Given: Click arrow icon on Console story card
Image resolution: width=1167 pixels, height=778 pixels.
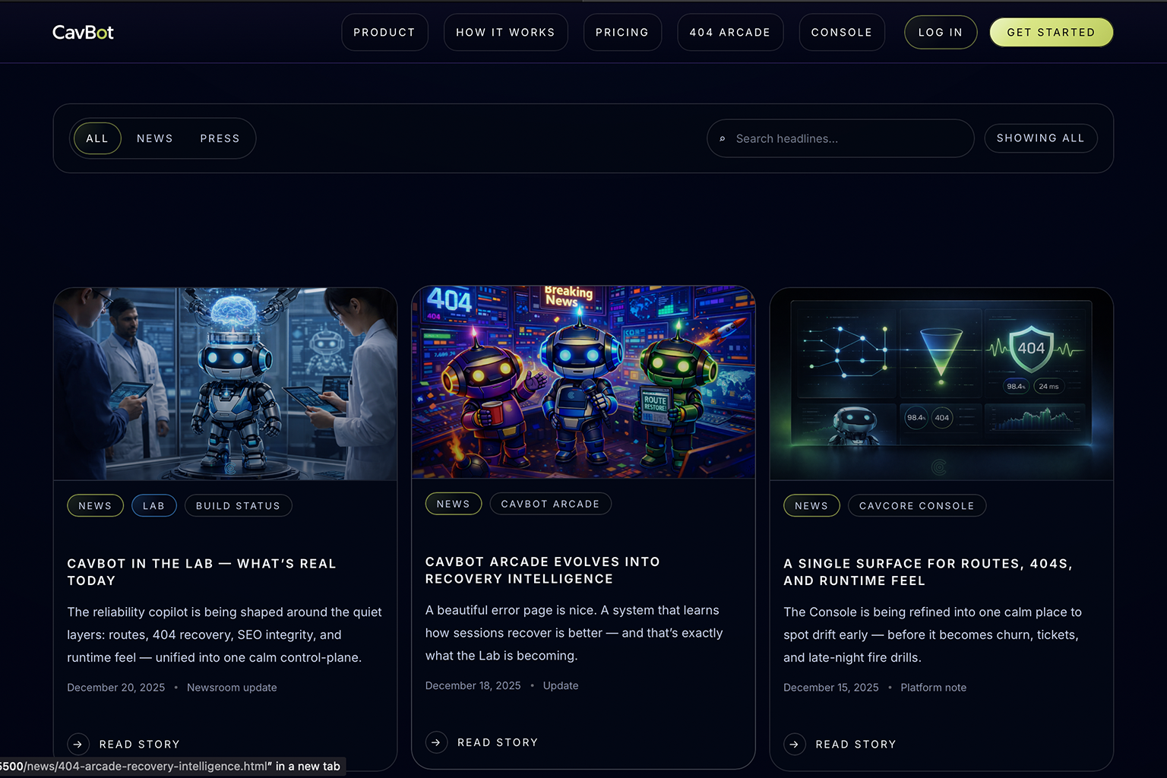Looking at the screenshot, I should point(794,744).
